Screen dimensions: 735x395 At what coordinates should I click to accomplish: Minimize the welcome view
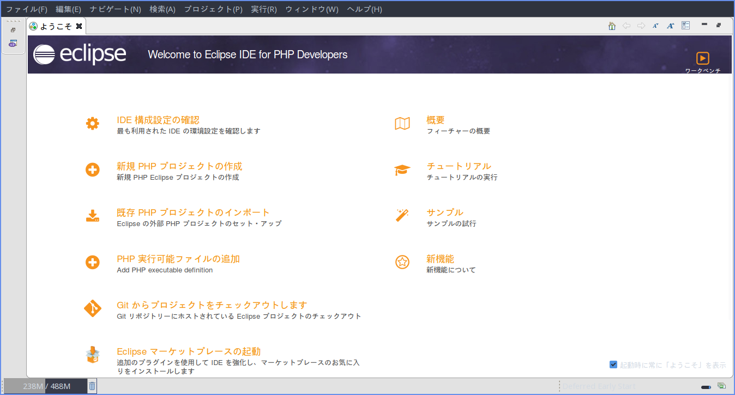pyautogui.click(x=704, y=25)
